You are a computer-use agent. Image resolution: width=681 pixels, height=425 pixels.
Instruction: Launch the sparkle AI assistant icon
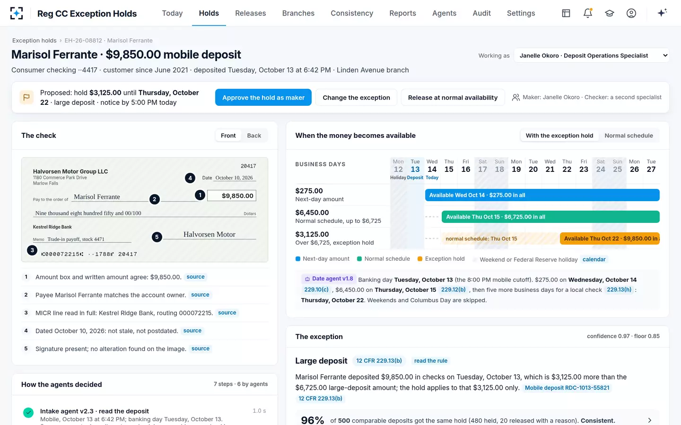point(662,13)
